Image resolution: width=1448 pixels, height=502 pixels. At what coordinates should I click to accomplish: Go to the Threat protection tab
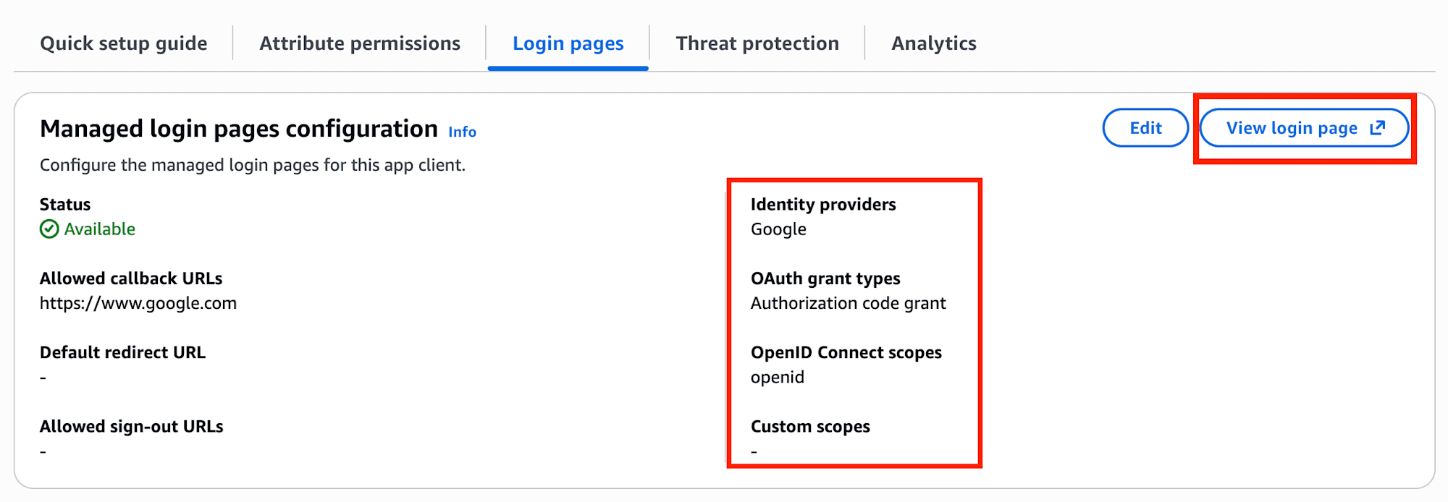pyautogui.click(x=757, y=43)
